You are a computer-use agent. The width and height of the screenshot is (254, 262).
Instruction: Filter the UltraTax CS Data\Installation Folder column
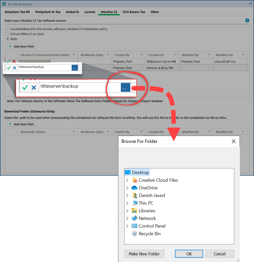pyautogui.click(x=74, y=55)
